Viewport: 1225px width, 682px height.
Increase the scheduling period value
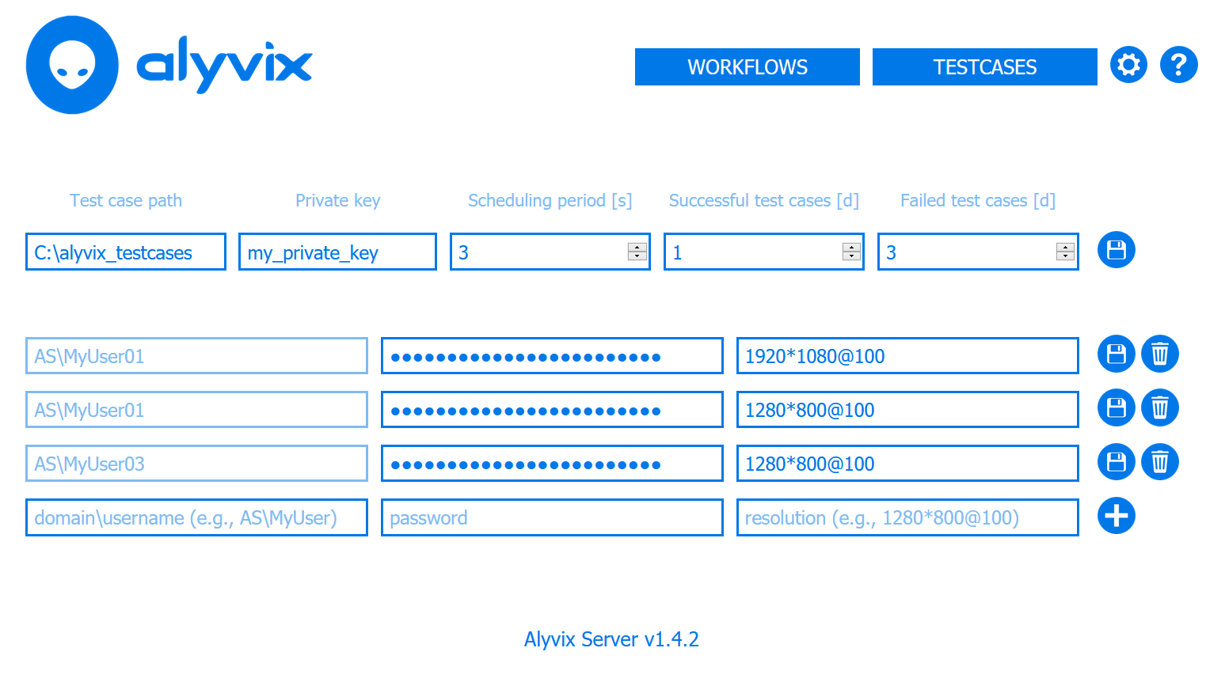[x=637, y=247]
